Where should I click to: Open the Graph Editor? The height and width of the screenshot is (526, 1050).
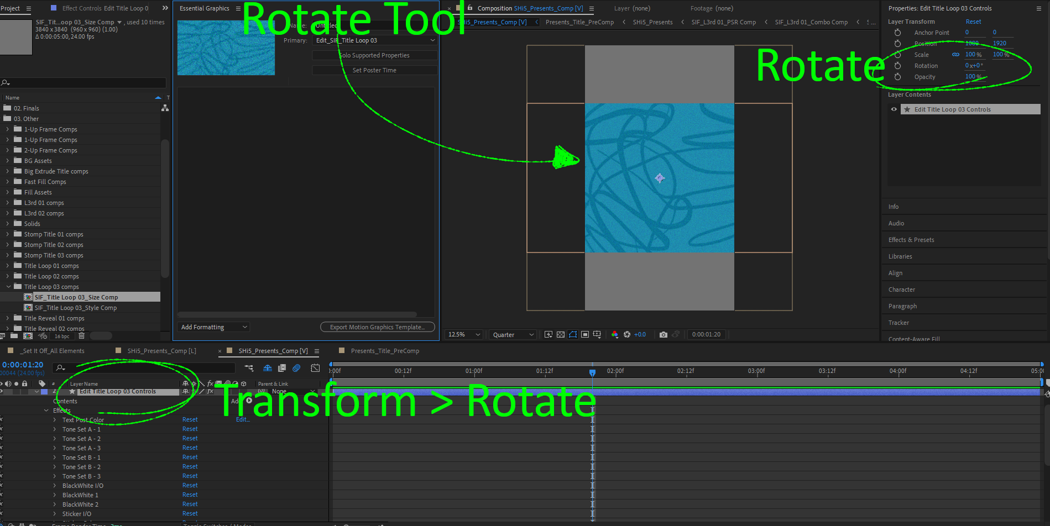(315, 368)
